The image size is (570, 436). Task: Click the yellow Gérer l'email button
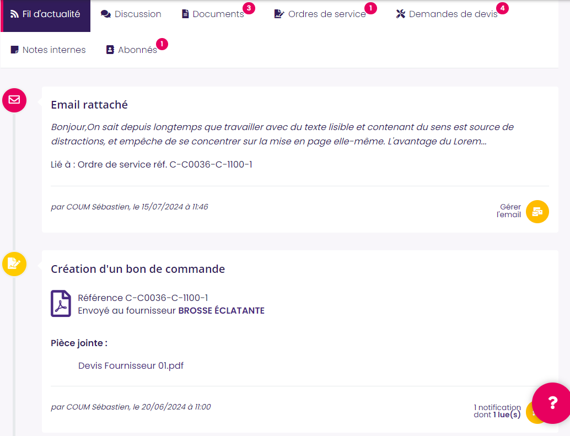click(537, 212)
